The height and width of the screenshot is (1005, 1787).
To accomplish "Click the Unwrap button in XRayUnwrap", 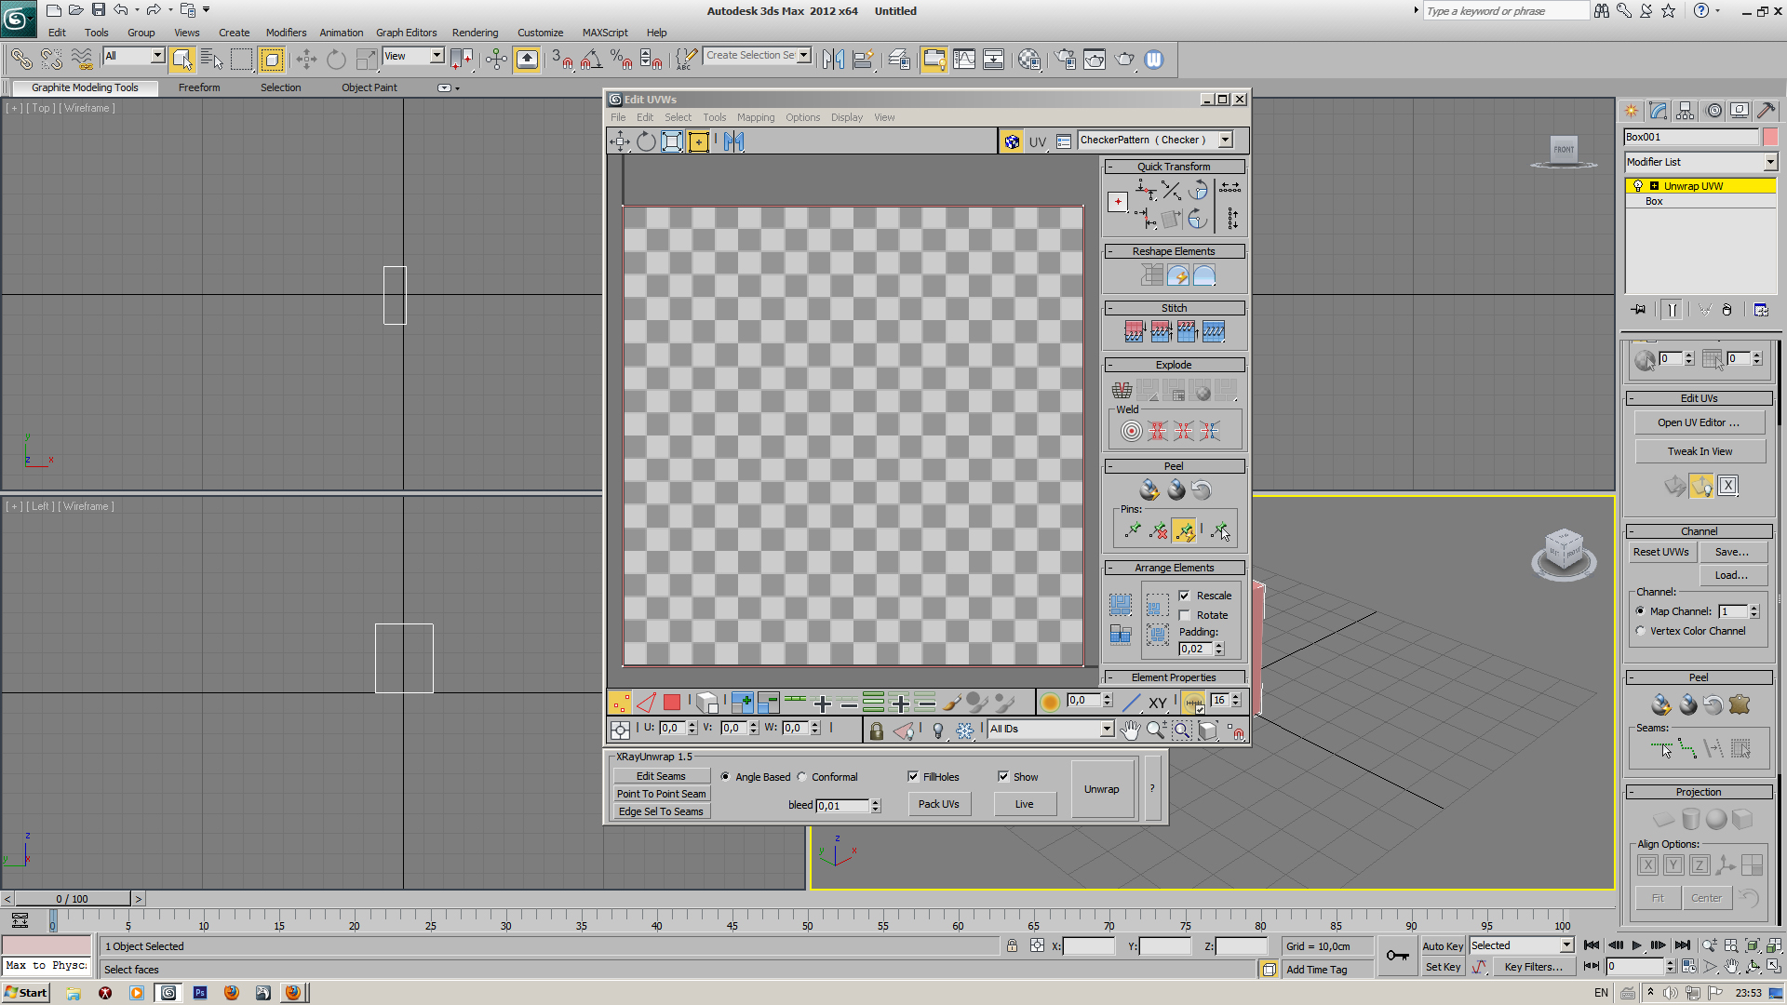I will [x=1102, y=789].
